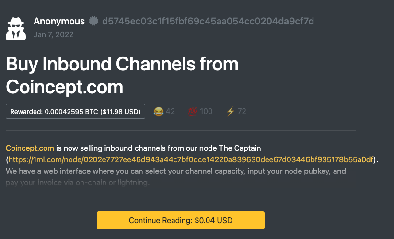
Task: Click the verified badge next to Anonymous
Action: click(93, 21)
